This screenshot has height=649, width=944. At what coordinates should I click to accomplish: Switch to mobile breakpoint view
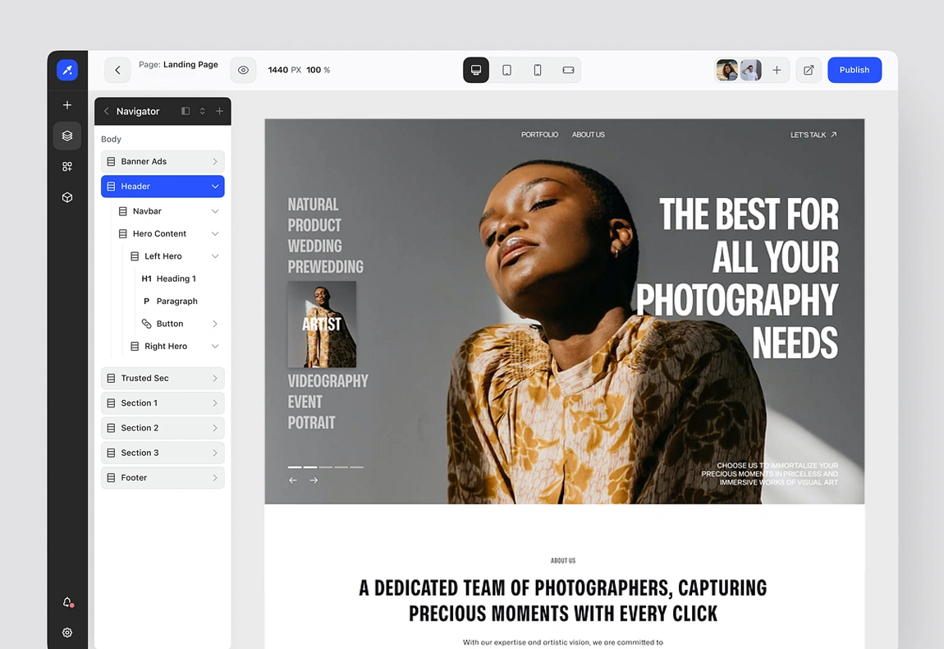tap(538, 70)
